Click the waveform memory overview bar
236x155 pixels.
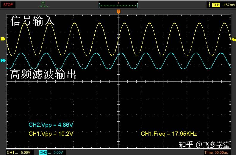[118, 5]
